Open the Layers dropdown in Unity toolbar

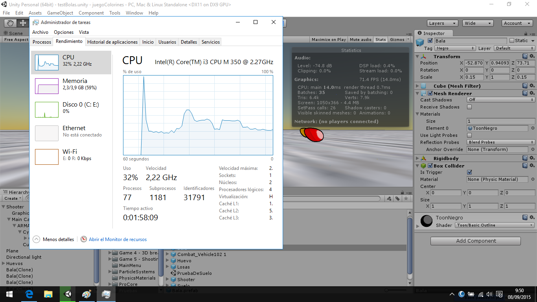pyautogui.click(x=442, y=23)
